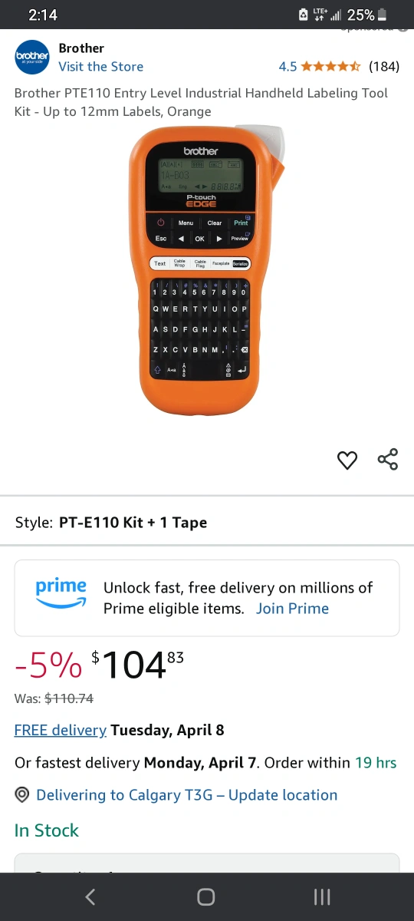The image size is (414, 921).
Task: Open the Visit the Store link
Action: [101, 67]
